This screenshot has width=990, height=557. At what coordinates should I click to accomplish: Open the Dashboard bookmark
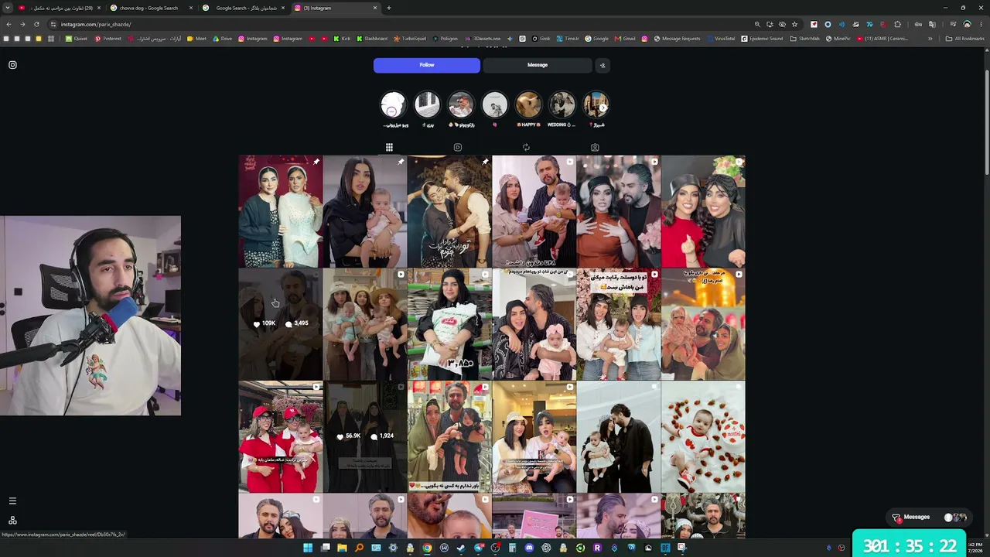tap(372, 39)
